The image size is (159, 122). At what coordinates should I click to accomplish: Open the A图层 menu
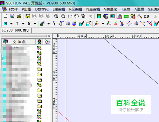coord(139,10)
